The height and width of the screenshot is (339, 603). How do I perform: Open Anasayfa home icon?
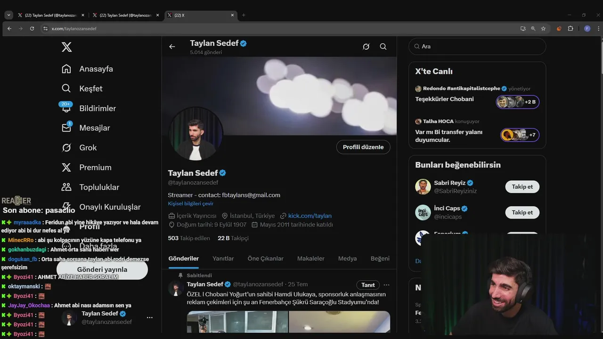pyautogui.click(x=66, y=69)
